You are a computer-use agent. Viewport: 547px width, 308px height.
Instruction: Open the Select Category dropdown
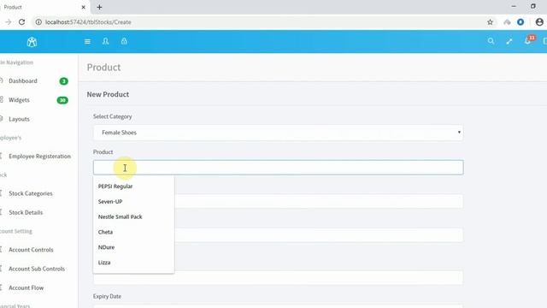tap(278, 133)
